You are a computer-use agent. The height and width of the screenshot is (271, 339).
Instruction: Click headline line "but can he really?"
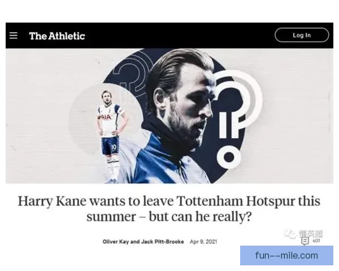200,217
